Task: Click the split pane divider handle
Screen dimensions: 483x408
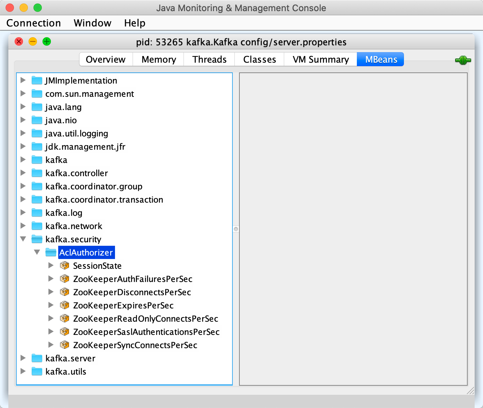Action: (x=236, y=229)
